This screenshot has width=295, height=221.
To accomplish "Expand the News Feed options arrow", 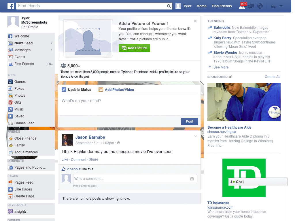I will (52, 43).
